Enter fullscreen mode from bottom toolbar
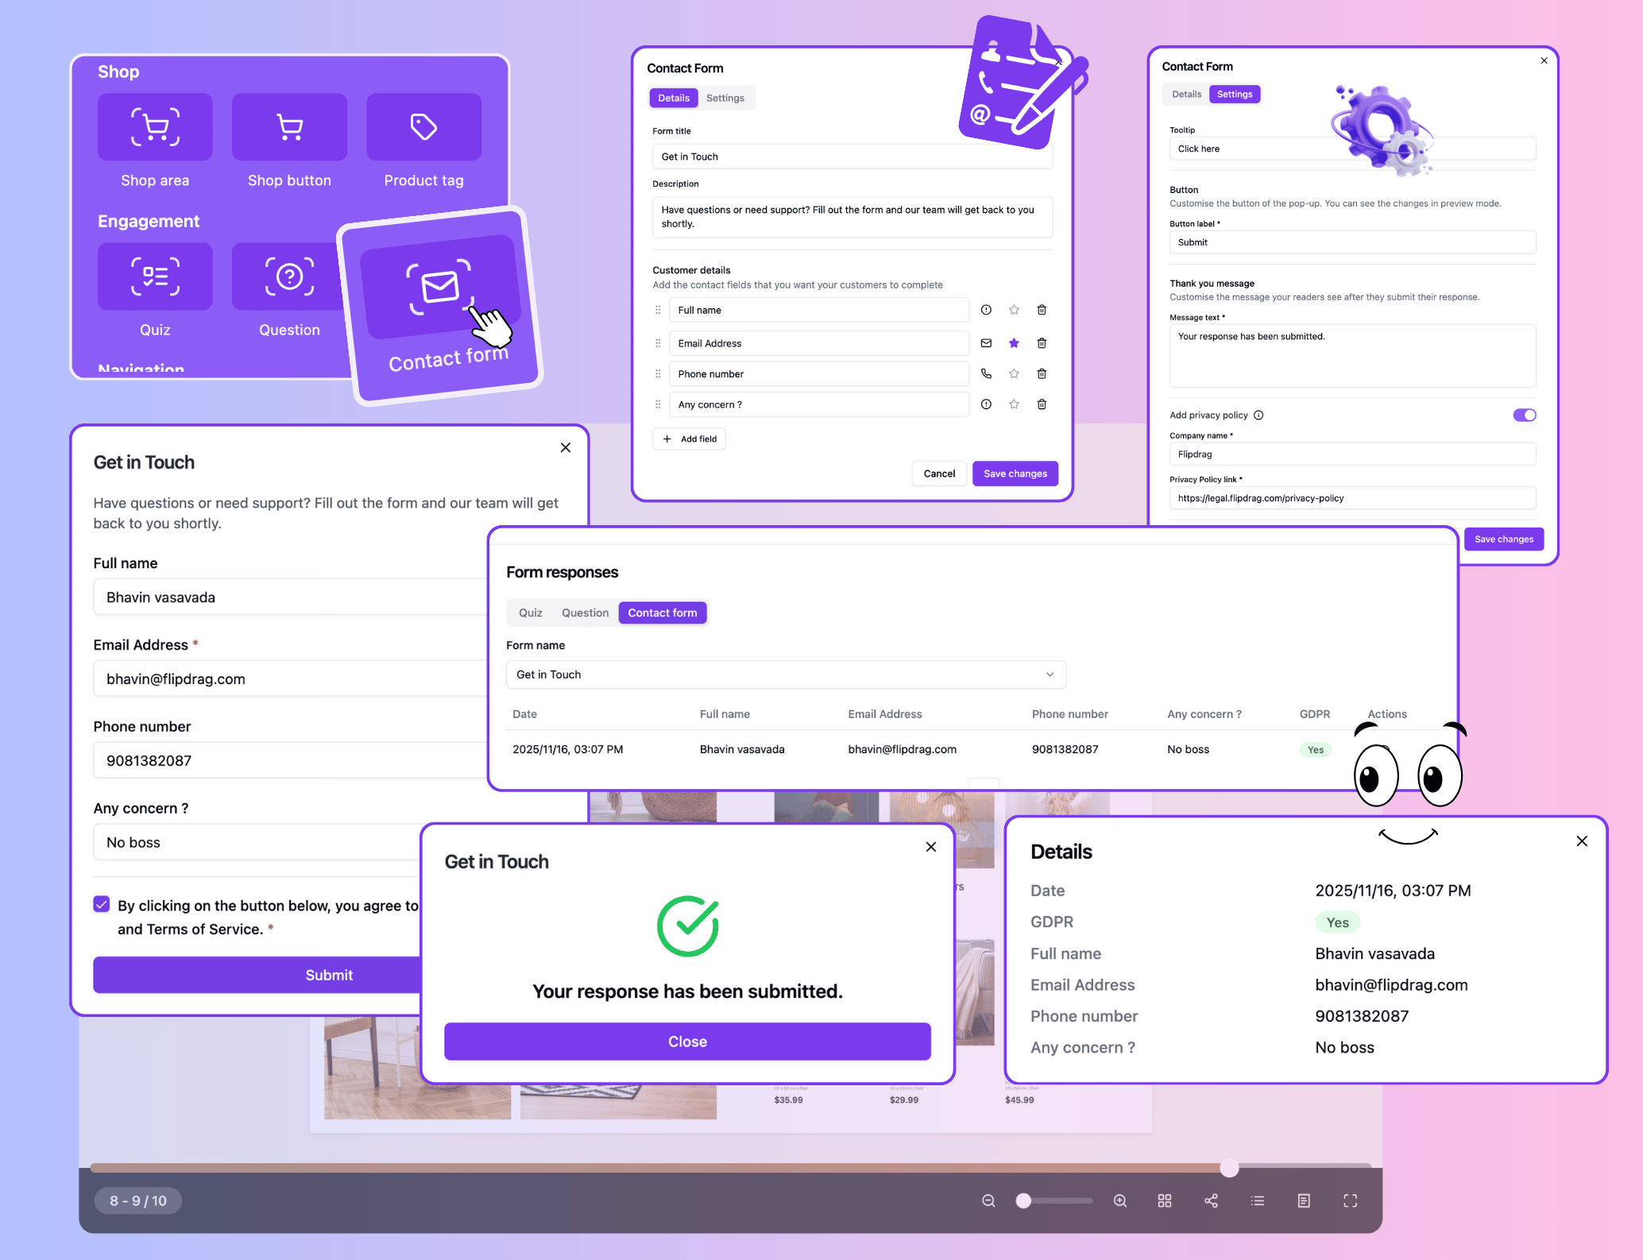Viewport: 1643px width, 1260px height. [x=1350, y=1200]
